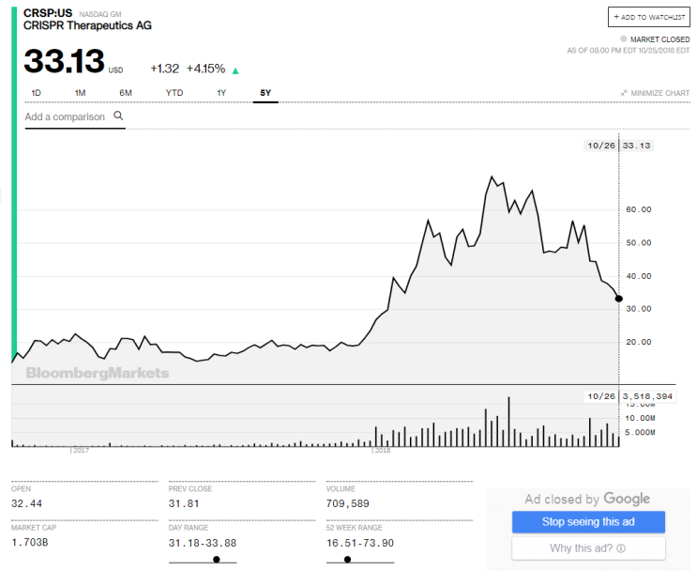Image resolution: width=697 pixels, height=571 pixels.
Task: Click the 40.00 price axis label
Action: [x=639, y=276]
